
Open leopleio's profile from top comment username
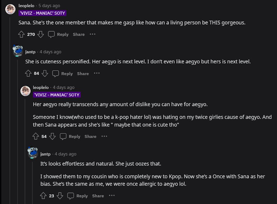click(x=26, y=6)
